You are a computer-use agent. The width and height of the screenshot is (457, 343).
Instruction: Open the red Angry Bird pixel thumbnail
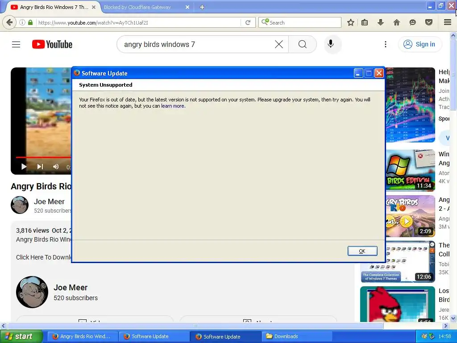(x=398, y=304)
